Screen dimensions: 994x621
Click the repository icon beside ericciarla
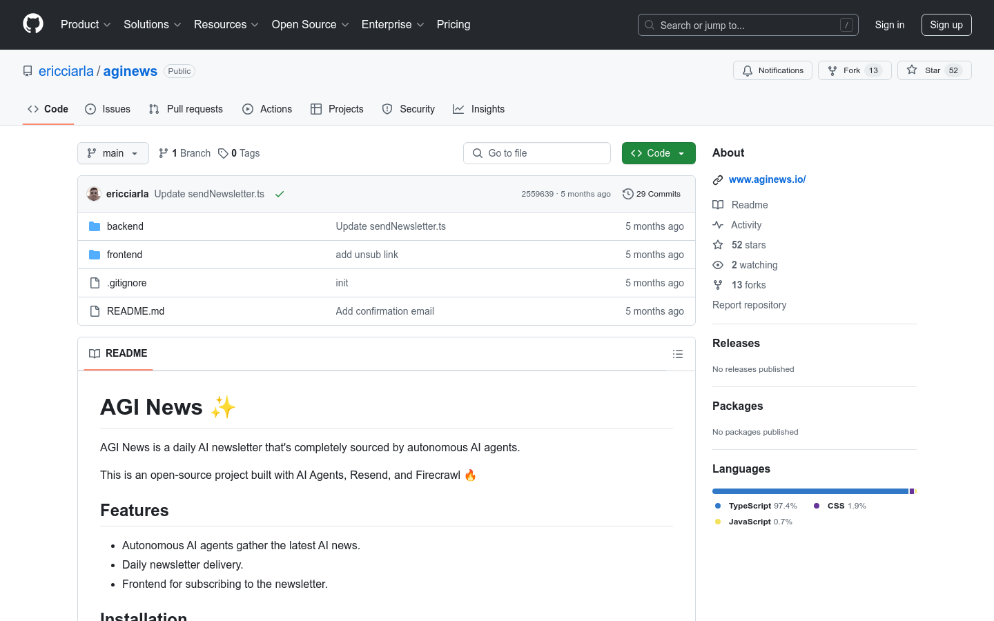click(x=28, y=71)
